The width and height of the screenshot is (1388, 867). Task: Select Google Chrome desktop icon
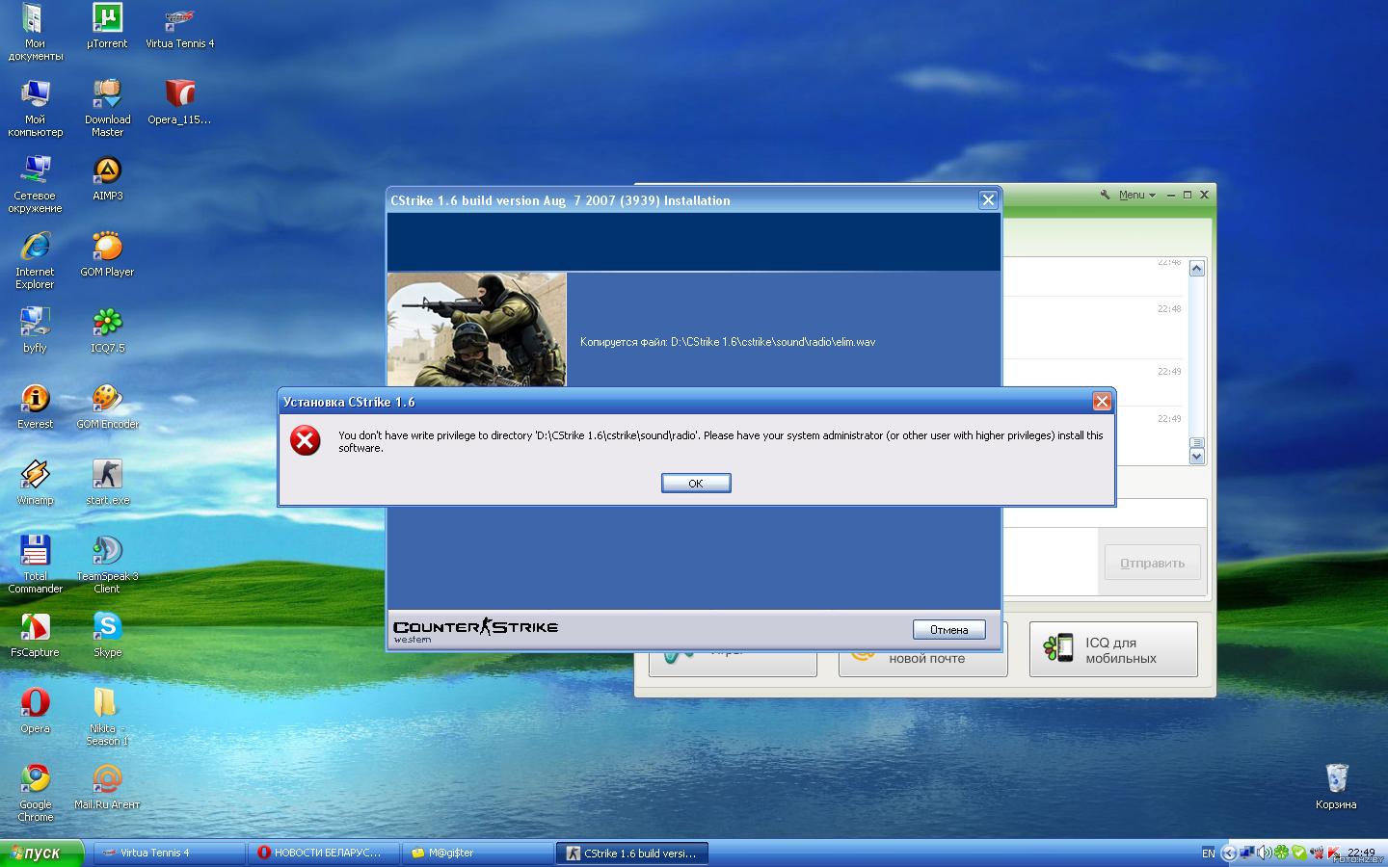[35, 793]
